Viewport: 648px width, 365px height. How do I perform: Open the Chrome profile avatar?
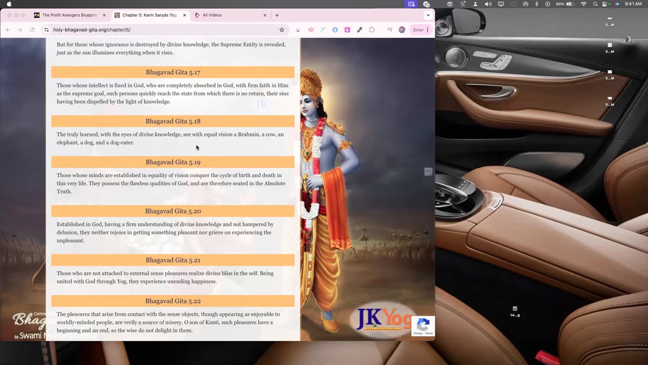(402, 30)
